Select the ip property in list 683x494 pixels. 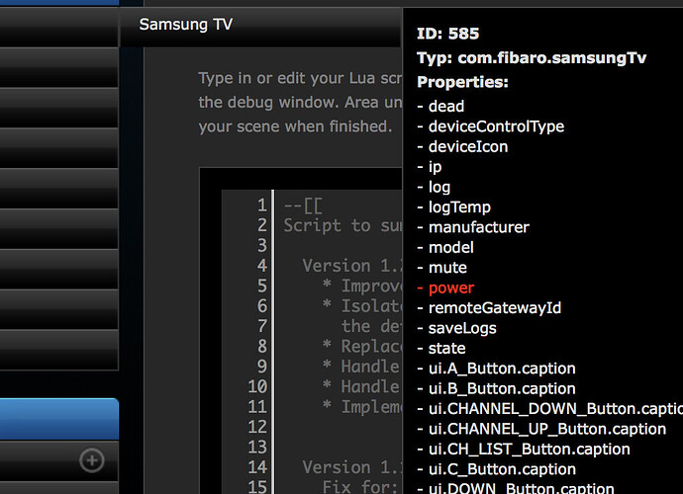tap(436, 167)
